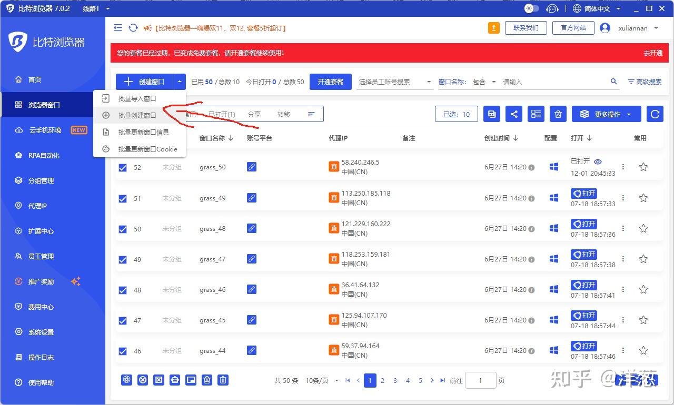The height and width of the screenshot is (405, 674).
Task: Open the 'Contains' filter condition dropdown
Action: pos(484,82)
